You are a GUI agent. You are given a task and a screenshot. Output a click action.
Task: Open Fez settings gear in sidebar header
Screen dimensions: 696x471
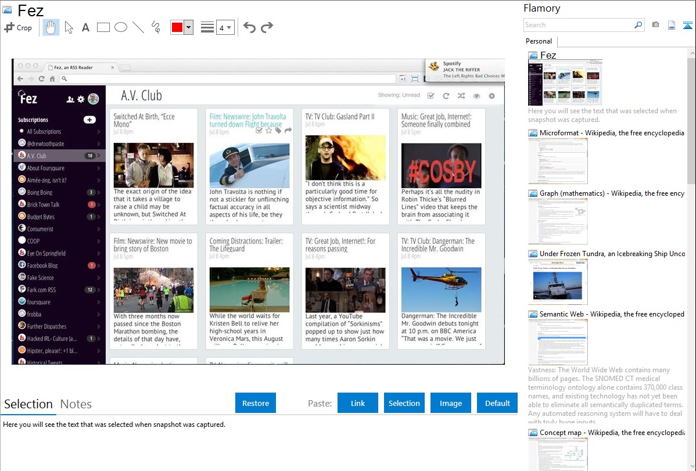tap(81, 99)
